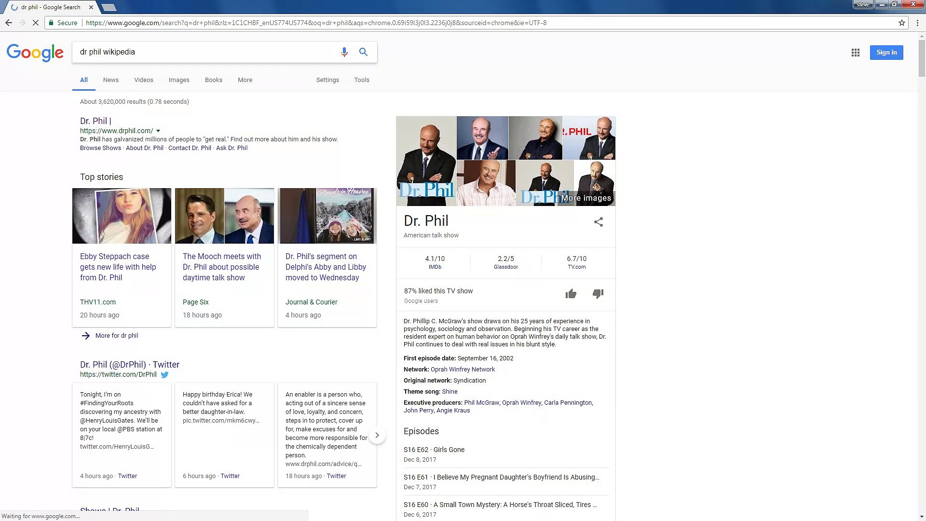Click the Sign in button

tap(886, 53)
